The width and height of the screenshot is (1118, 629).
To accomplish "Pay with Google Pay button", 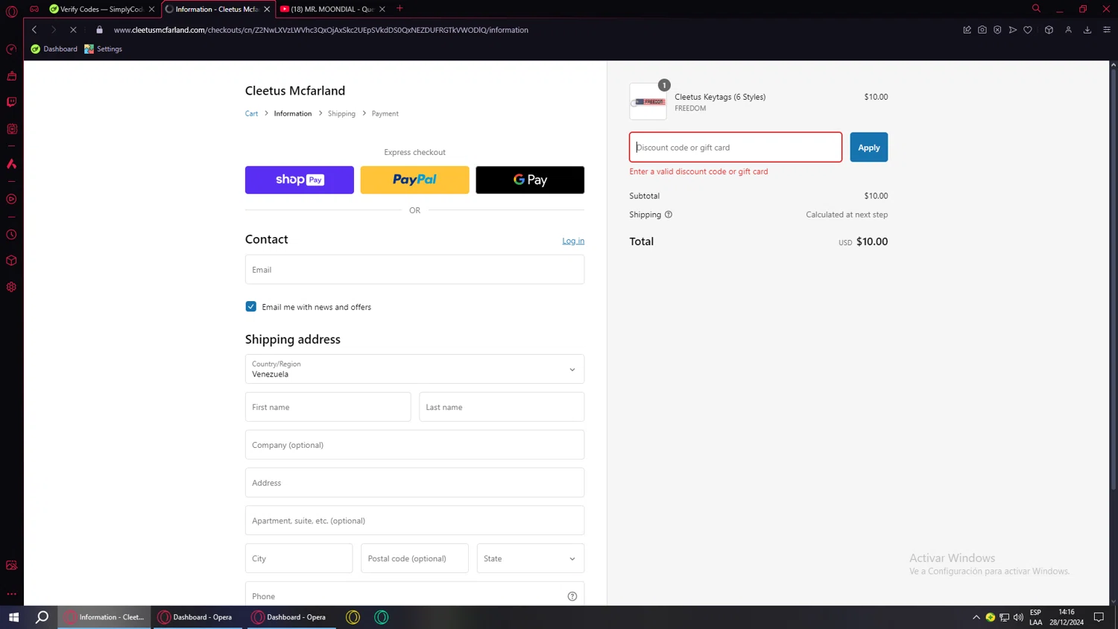I will pyautogui.click(x=530, y=180).
